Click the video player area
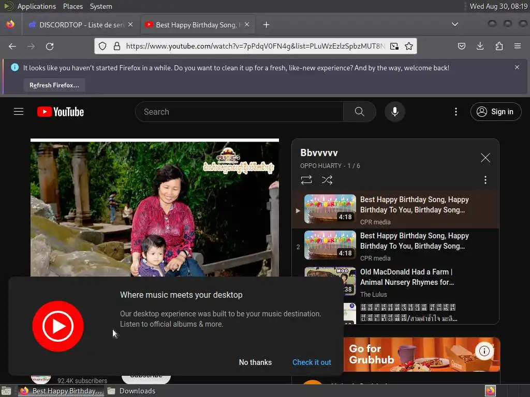Viewport: 530px width, 397px height. (x=155, y=209)
